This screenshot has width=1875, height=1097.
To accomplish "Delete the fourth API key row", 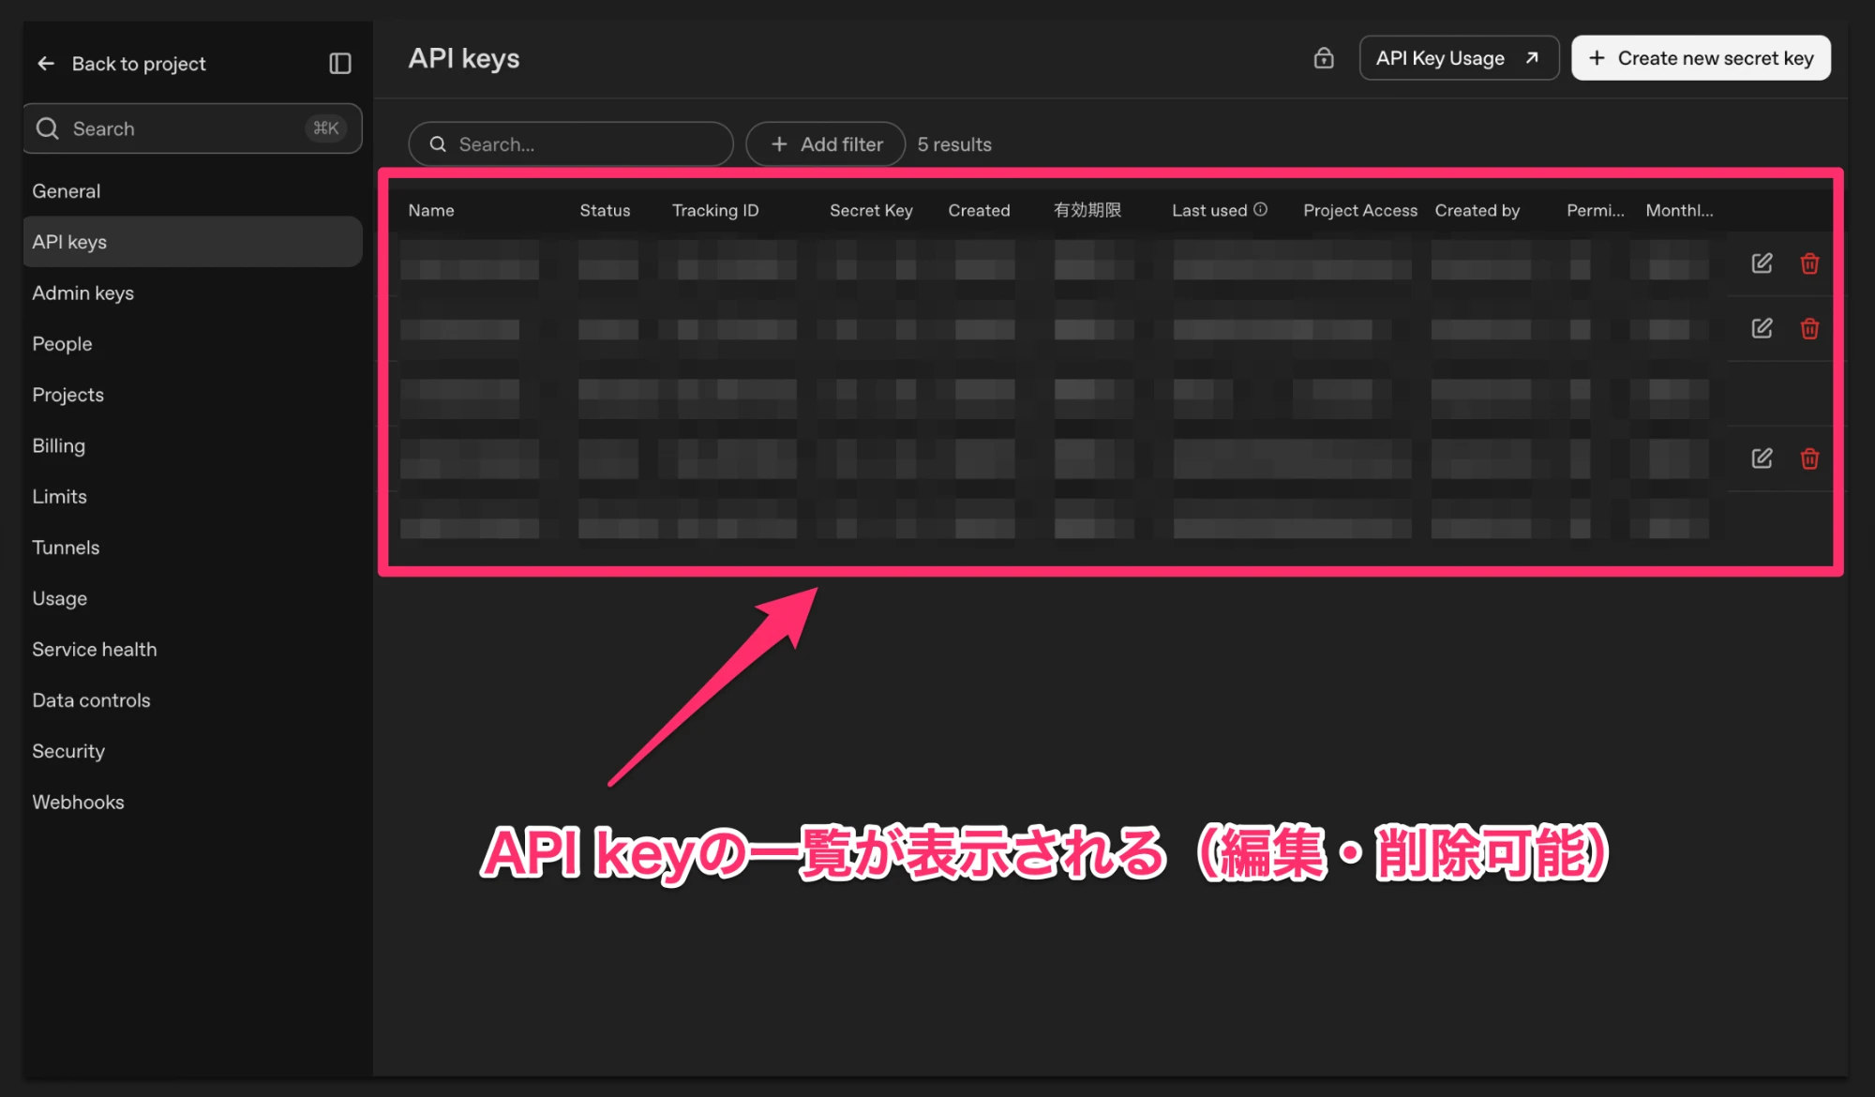I will click(x=1809, y=458).
